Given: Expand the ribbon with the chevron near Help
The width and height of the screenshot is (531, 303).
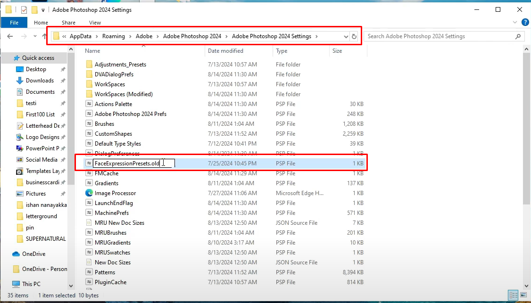Looking at the screenshot, I should (x=515, y=23).
